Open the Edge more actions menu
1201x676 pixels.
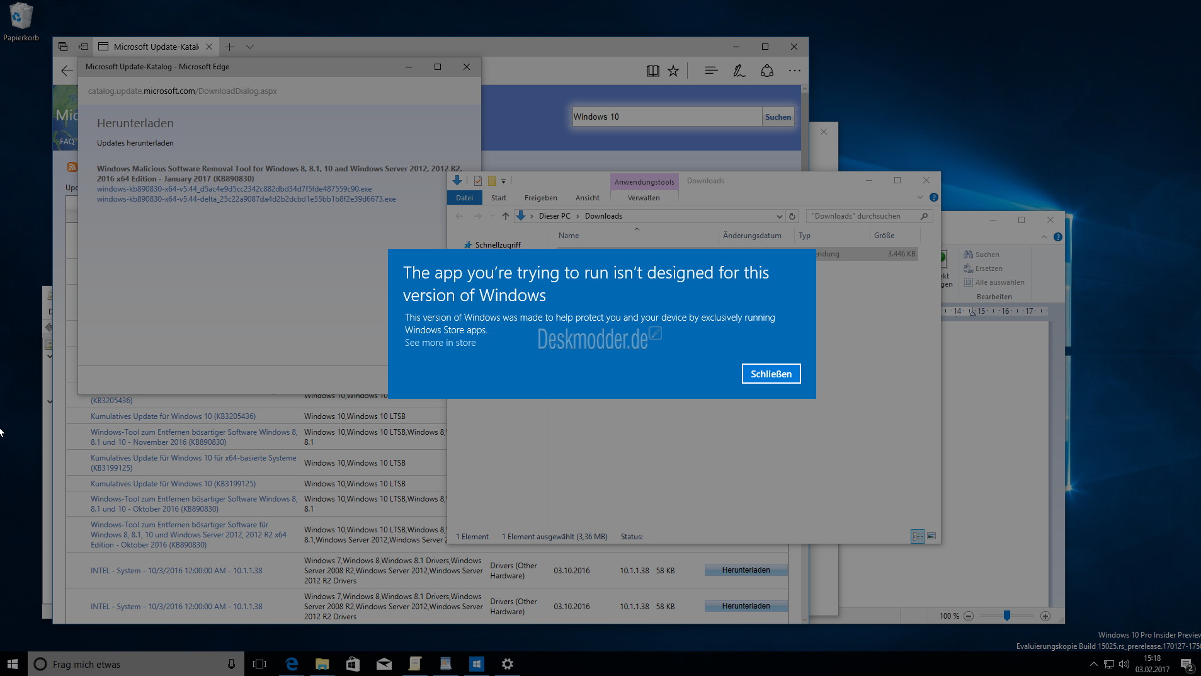click(x=794, y=71)
